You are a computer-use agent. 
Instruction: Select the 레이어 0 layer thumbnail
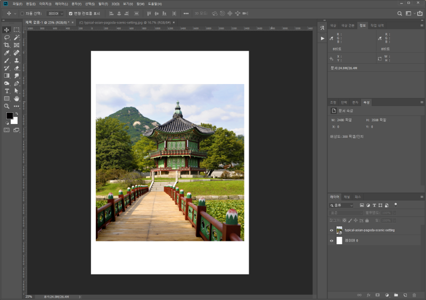coord(339,240)
